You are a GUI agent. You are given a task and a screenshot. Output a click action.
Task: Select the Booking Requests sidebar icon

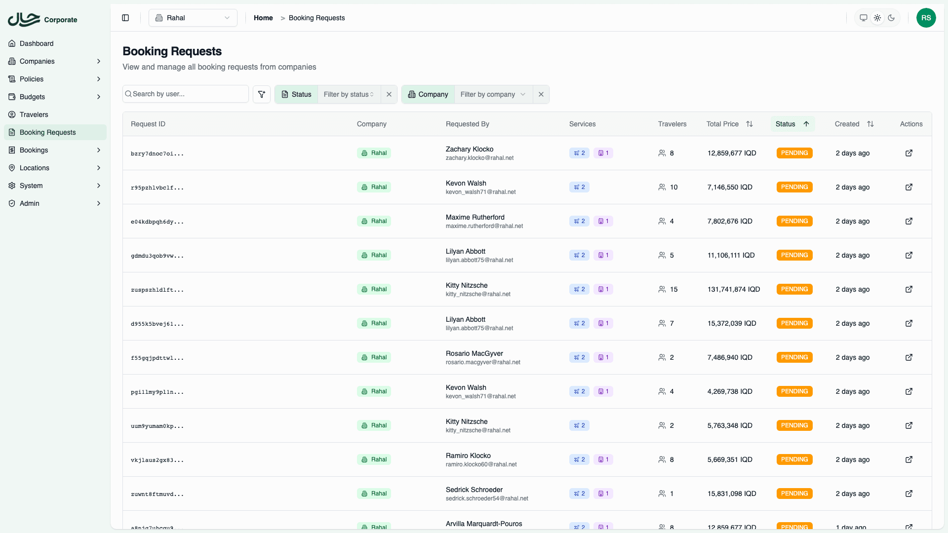click(x=12, y=132)
